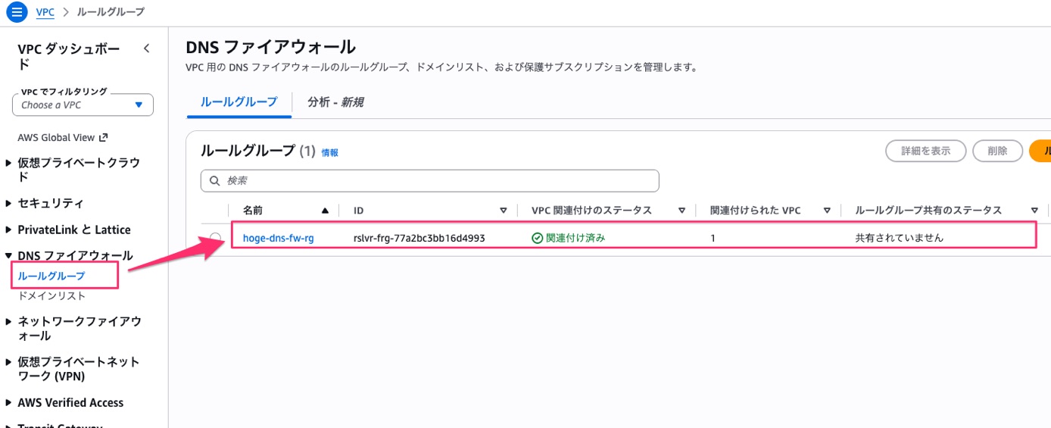
Task: Open the Choose a VPC filter dropdown
Action: (x=83, y=105)
